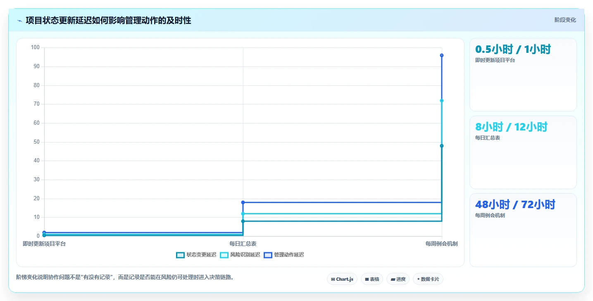The width and height of the screenshot is (593, 301).
Task: Open the 8小时 / 12小时 data card
Action: coord(523,152)
